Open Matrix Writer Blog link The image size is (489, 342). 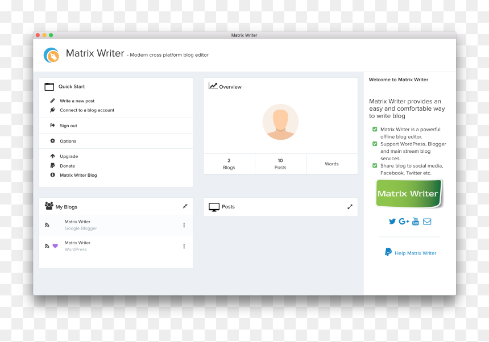[x=78, y=176]
